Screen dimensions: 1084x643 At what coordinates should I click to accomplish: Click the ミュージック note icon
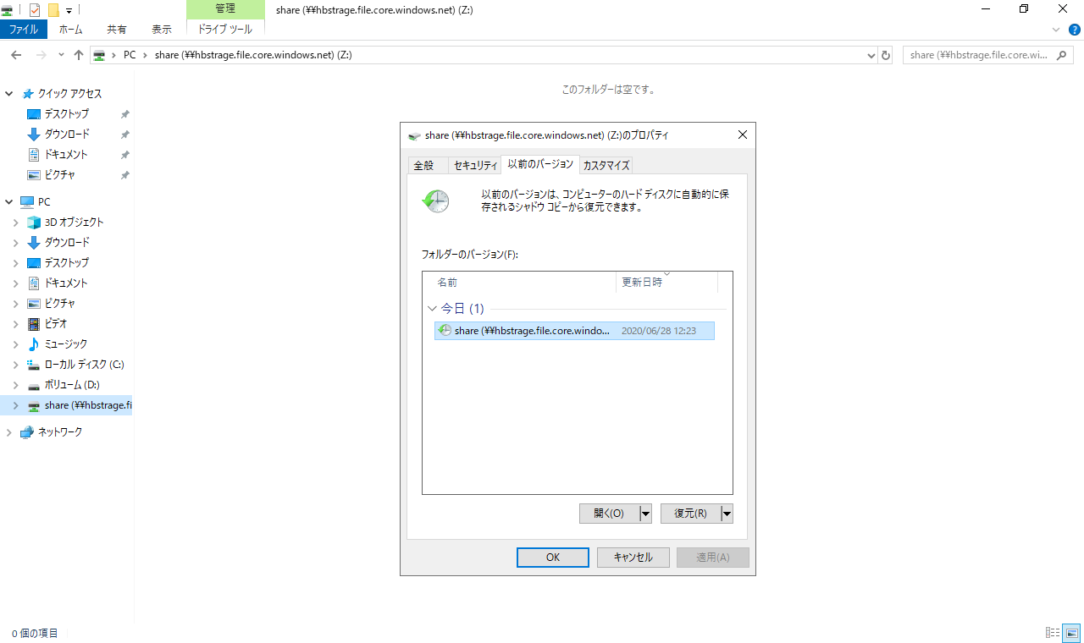click(34, 344)
